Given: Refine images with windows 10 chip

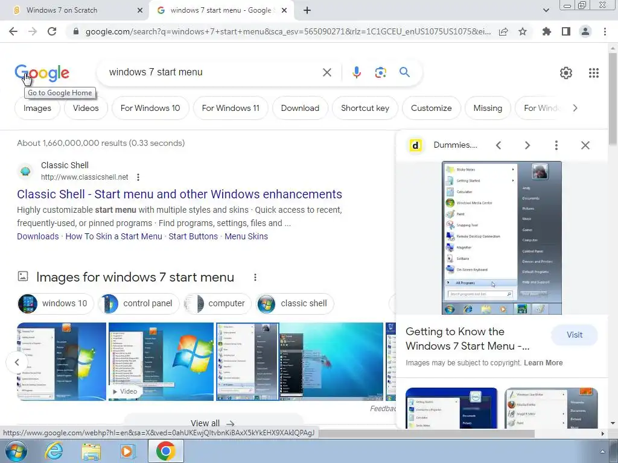Looking at the screenshot, I should pos(55,304).
